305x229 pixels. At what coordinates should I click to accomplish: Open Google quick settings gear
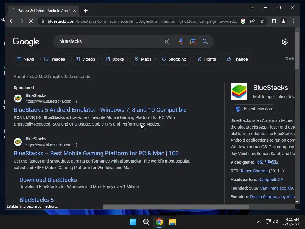pos(284,41)
